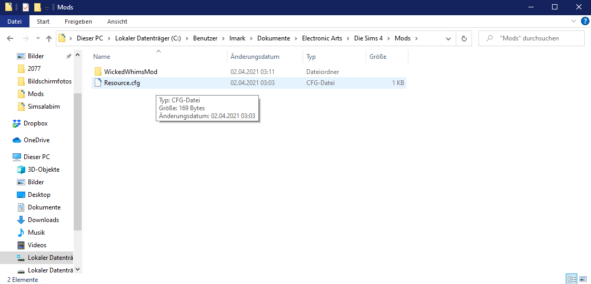The height and width of the screenshot is (284, 591).
Task: Refresh the folder view
Action: coord(464,38)
